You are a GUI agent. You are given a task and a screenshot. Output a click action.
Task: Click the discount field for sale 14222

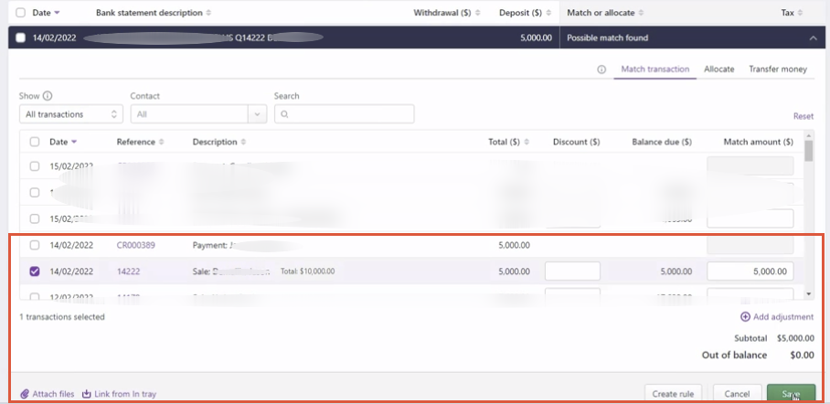tap(572, 271)
